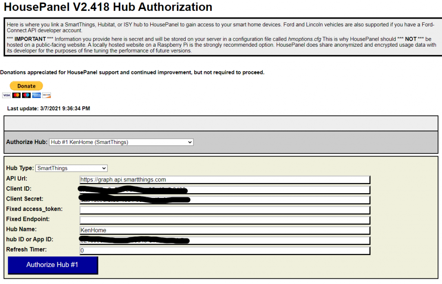This screenshot has width=442, height=284.
Task: Open the Authorize Hub dropdown
Action: [x=121, y=142]
